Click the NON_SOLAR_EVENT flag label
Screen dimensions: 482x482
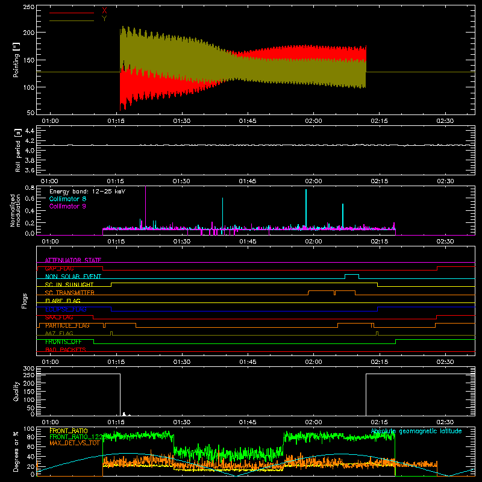click(73, 277)
